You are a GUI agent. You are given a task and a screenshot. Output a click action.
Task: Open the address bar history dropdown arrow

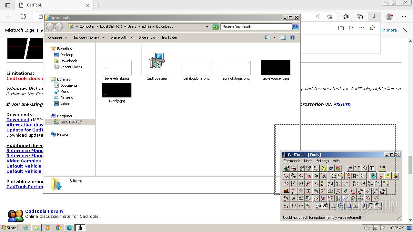pos(207,27)
